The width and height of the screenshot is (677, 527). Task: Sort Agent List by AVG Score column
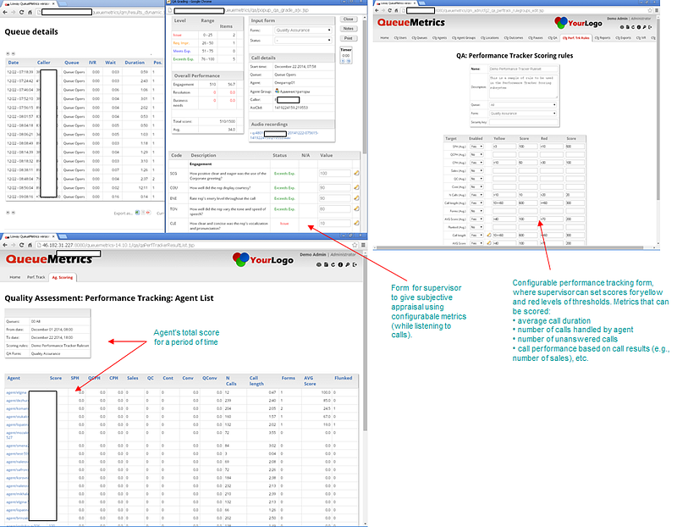(310, 381)
